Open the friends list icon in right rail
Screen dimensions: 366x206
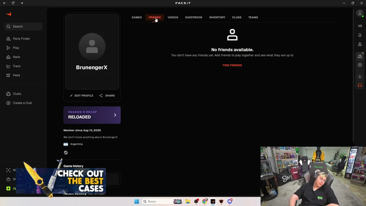(x=360, y=44)
